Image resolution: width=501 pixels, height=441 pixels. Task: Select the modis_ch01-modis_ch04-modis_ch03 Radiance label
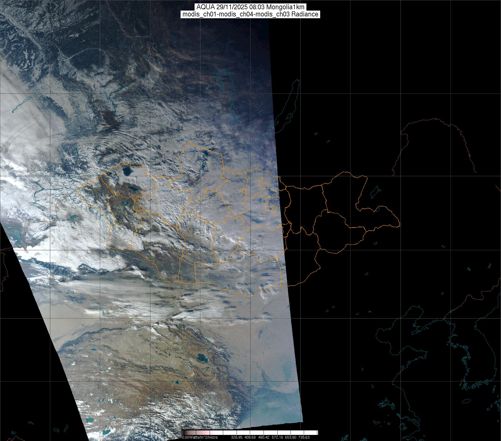250,14
